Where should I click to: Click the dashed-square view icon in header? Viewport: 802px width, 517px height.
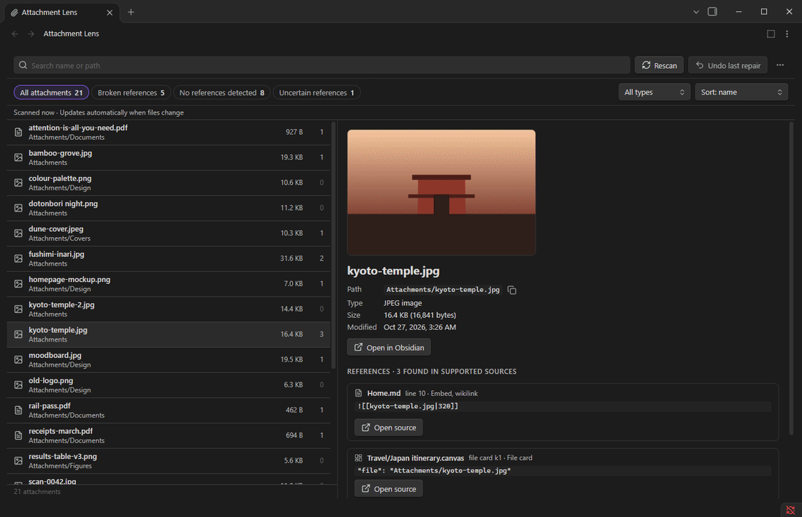click(x=770, y=34)
